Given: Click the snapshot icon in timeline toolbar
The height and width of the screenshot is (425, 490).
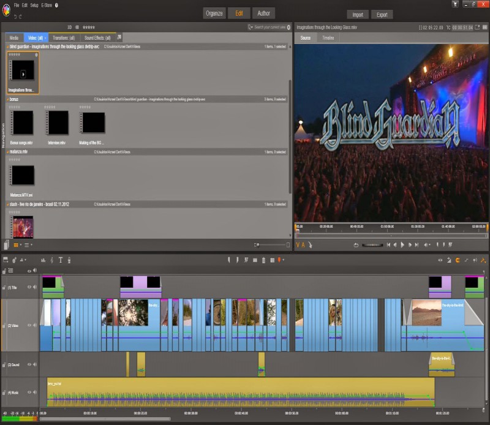Looking at the screenshot, I should (x=272, y=260).
